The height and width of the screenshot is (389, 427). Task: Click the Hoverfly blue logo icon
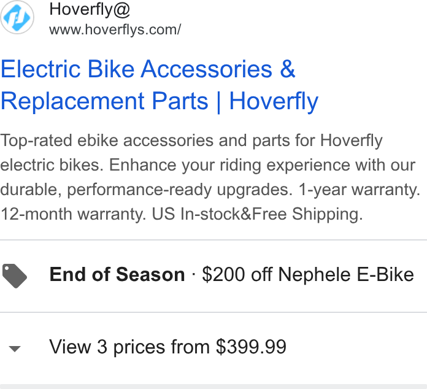point(17,17)
